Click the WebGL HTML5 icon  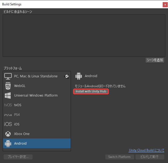[8, 86]
